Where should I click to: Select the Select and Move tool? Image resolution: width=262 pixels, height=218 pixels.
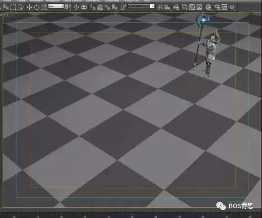click(29, 7)
